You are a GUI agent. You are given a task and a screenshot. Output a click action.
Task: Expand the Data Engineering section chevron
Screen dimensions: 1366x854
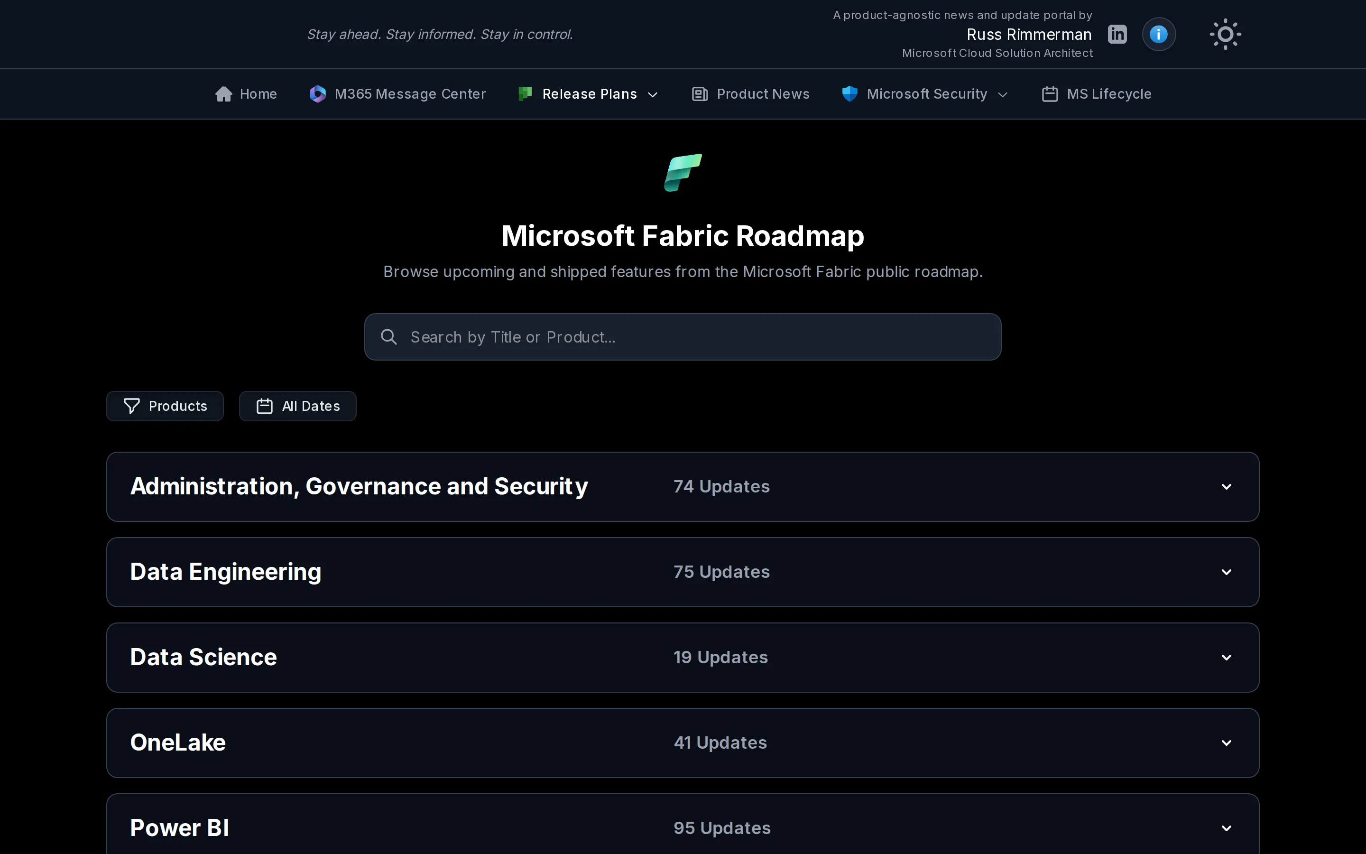pyautogui.click(x=1226, y=572)
